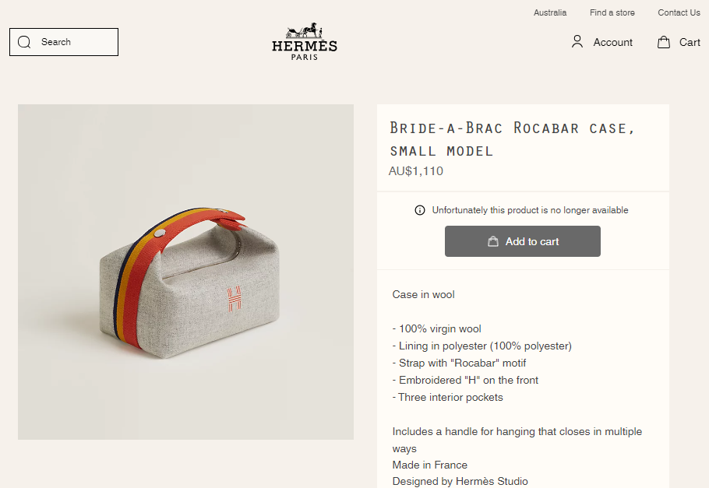Click the 'Designed by Hermès Studio' text
The image size is (709, 488).
point(460,481)
